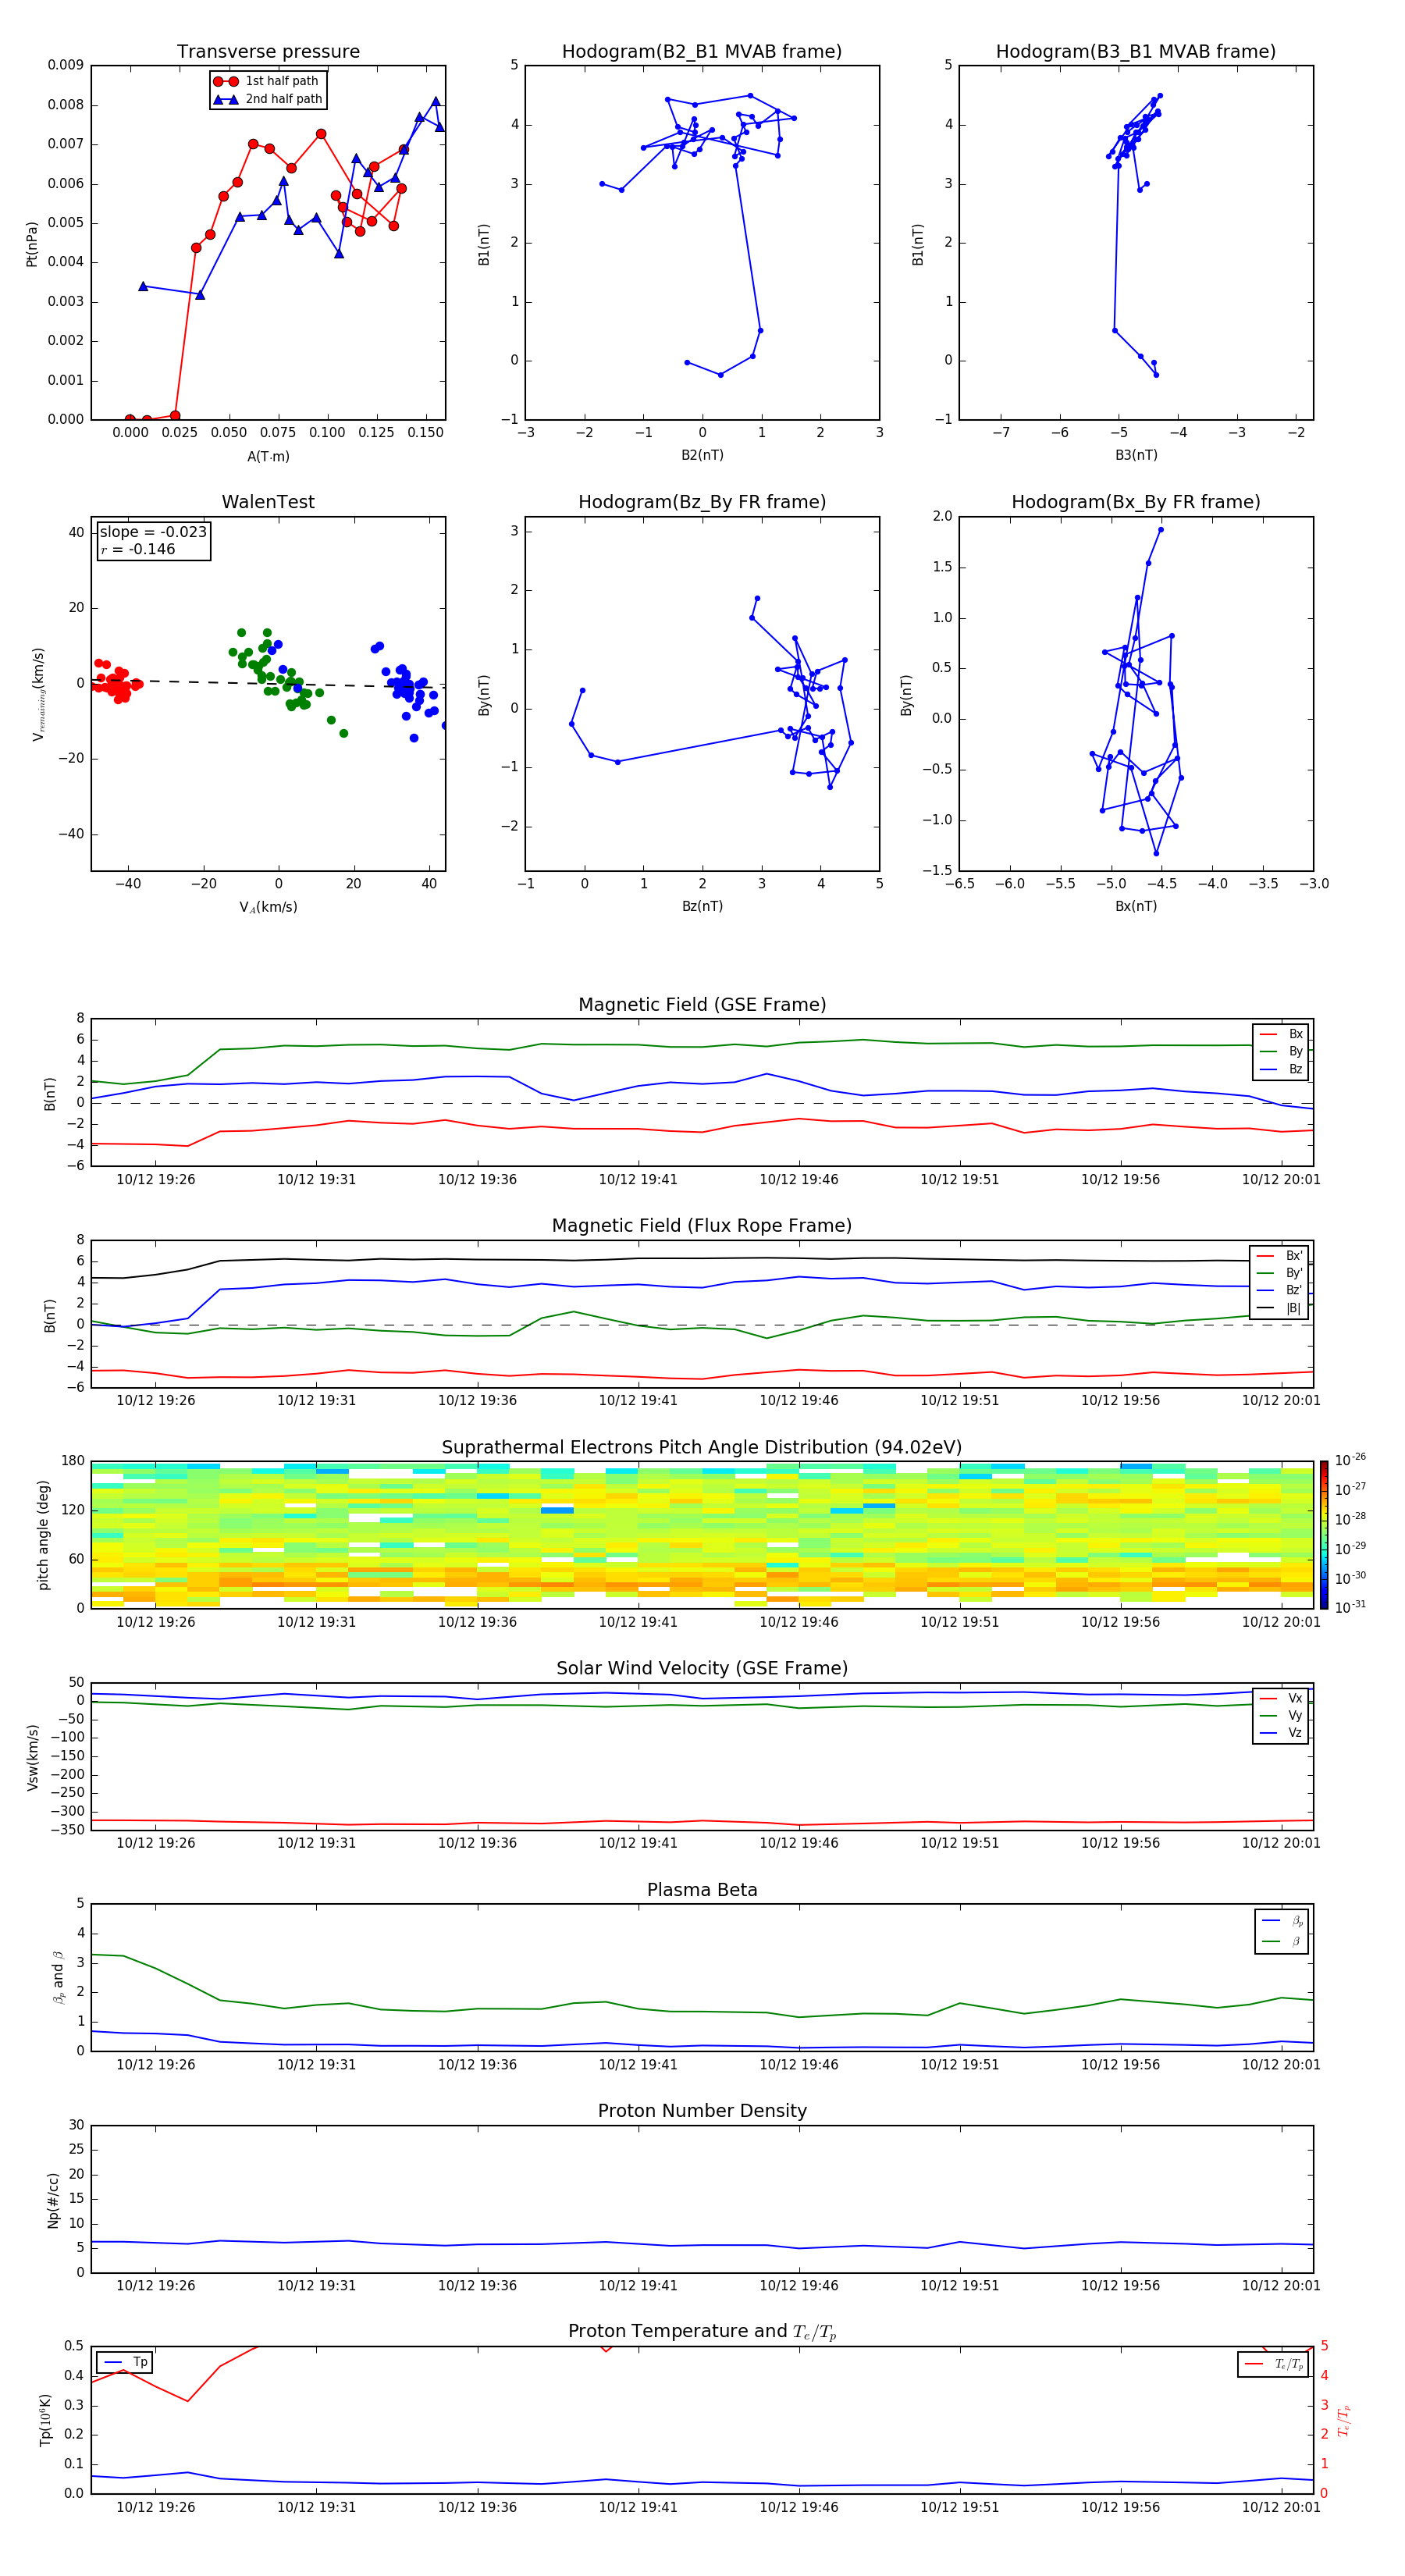Click the Tp legend box in temperature plot
1405x2576 pixels.
pos(125,2362)
